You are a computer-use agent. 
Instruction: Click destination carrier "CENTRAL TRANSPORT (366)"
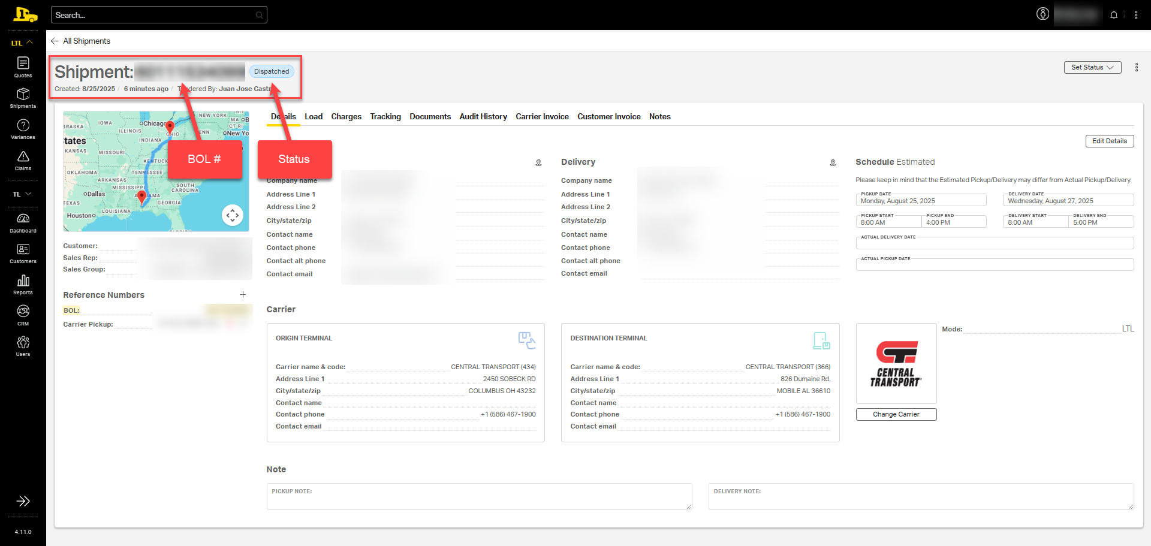pyautogui.click(x=788, y=367)
